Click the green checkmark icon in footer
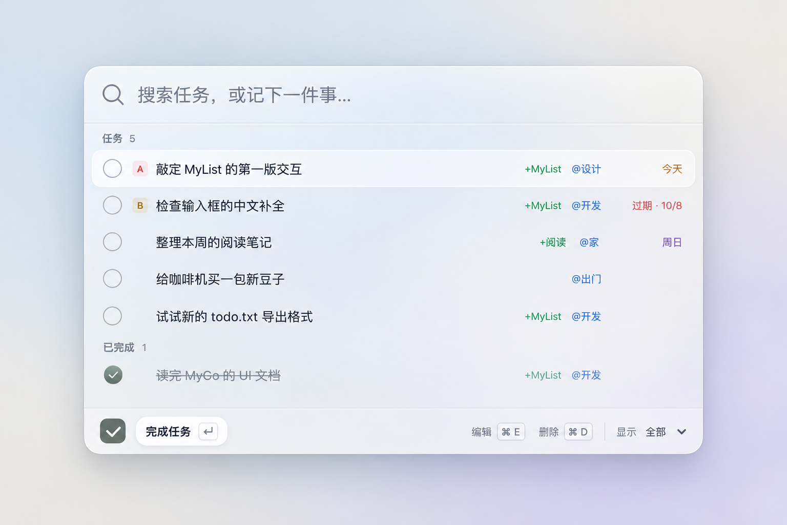Image resolution: width=787 pixels, height=525 pixels. pos(113,431)
